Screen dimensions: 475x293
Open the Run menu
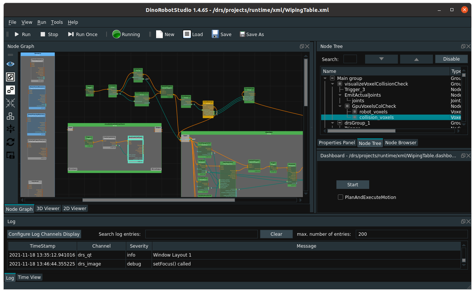click(42, 22)
